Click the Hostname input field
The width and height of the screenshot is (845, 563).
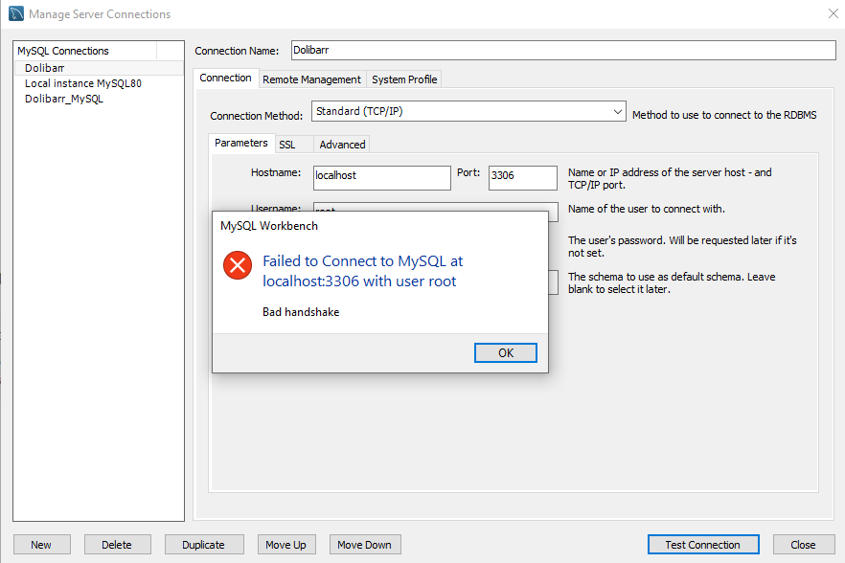[x=381, y=178]
